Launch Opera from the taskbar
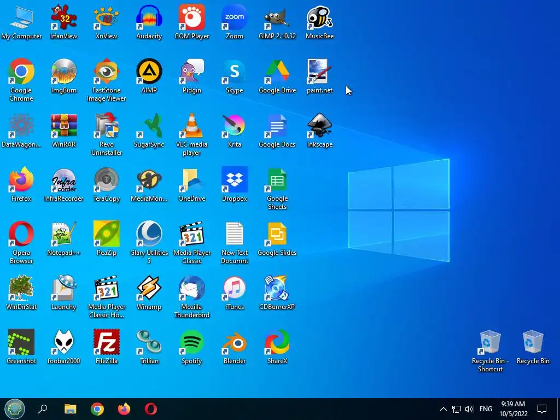The height and width of the screenshot is (420, 560). 151,409
